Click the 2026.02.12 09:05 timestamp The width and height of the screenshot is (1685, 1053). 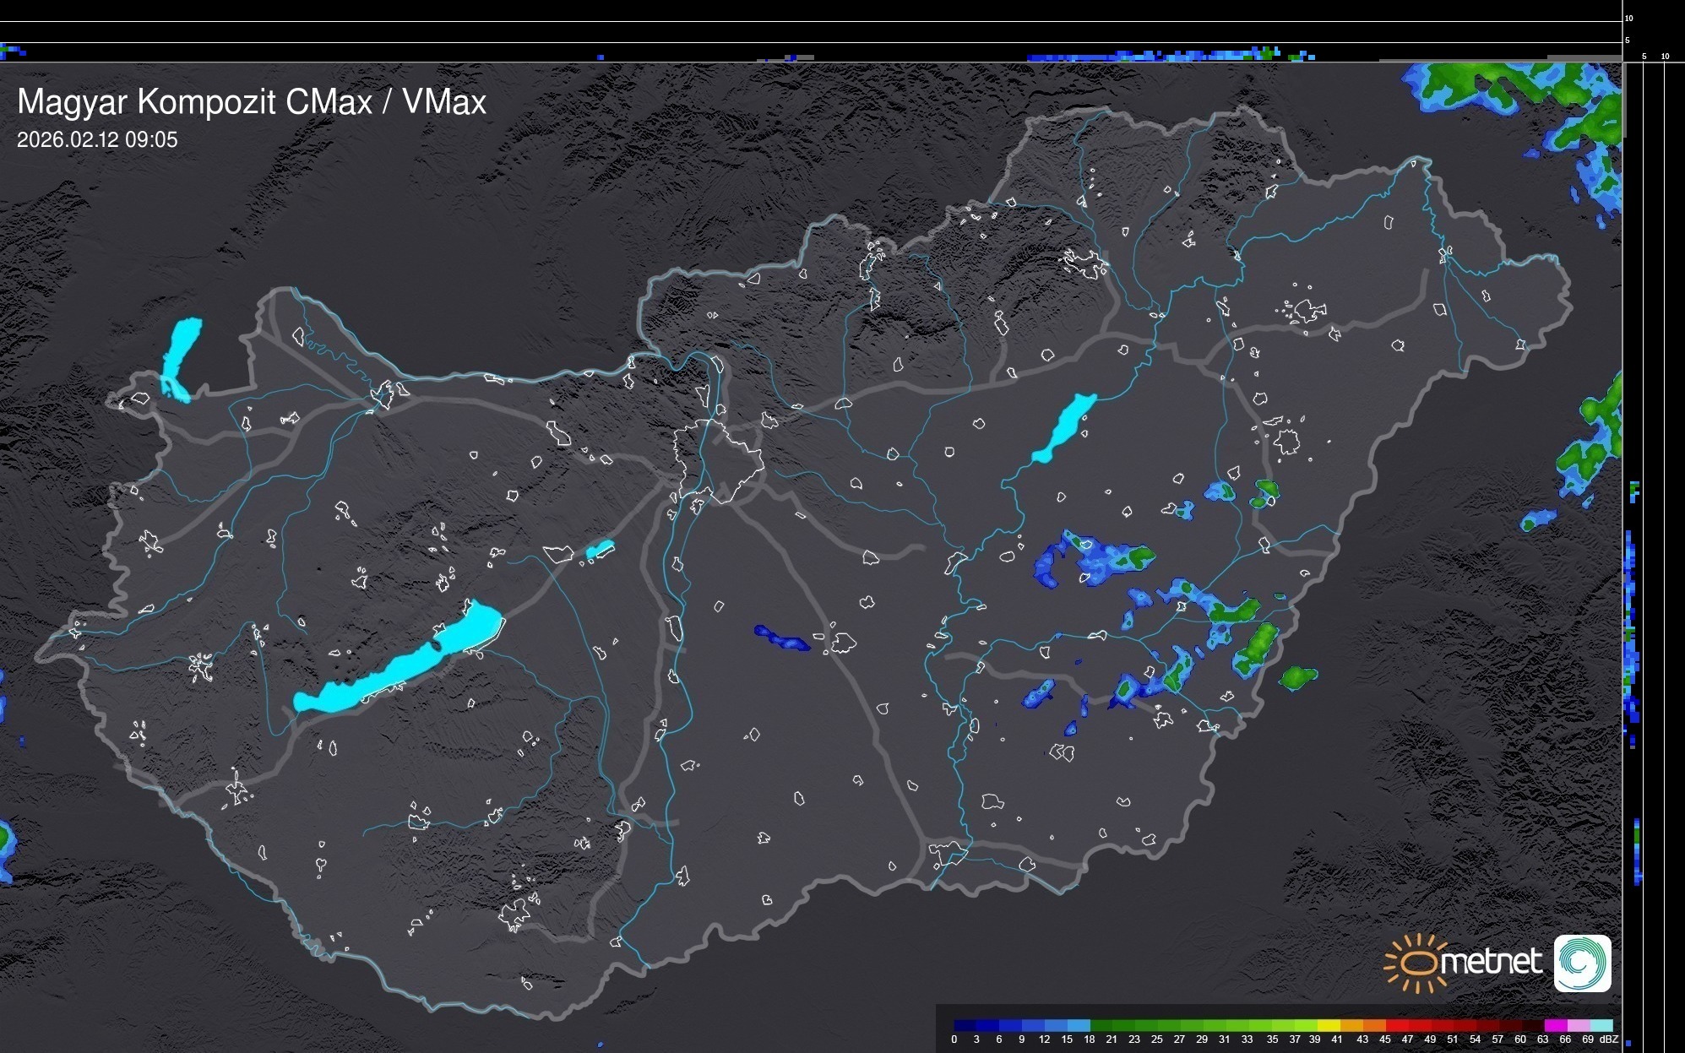coord(97,140)
